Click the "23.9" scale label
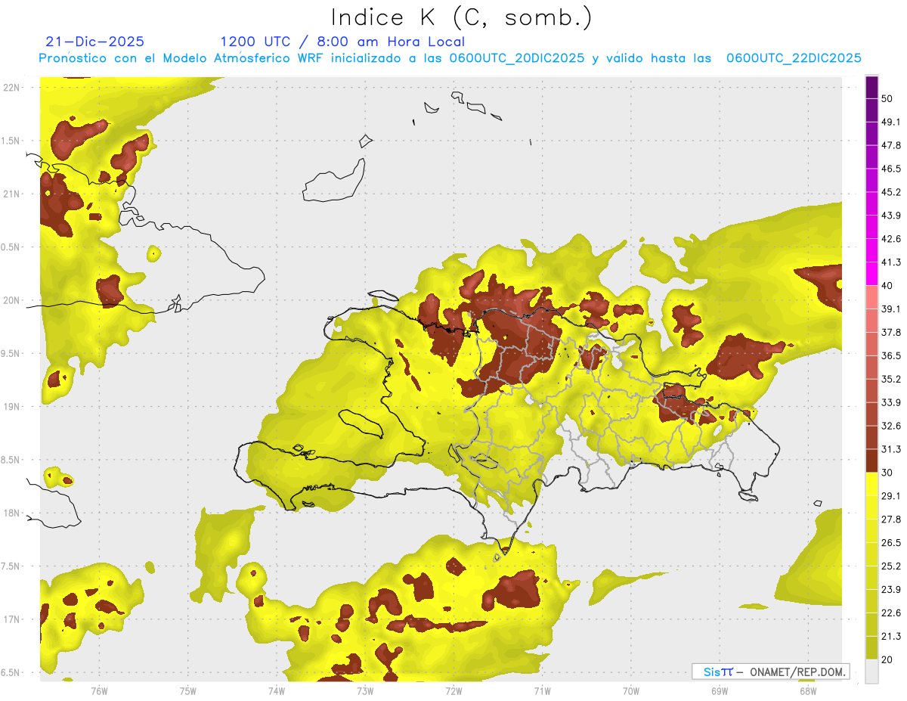This screenshot has height=701, width=907. [x=891, y=590]
